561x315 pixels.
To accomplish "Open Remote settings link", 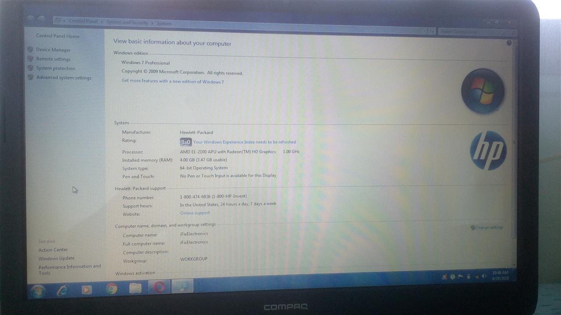I will coord(53,59).
